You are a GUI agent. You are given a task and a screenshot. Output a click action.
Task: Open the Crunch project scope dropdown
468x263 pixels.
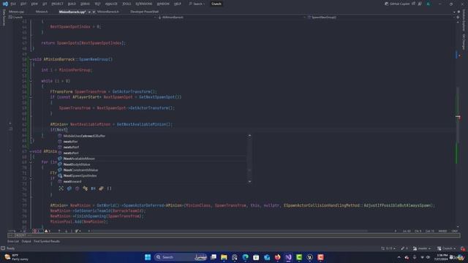tap(82, 18)
